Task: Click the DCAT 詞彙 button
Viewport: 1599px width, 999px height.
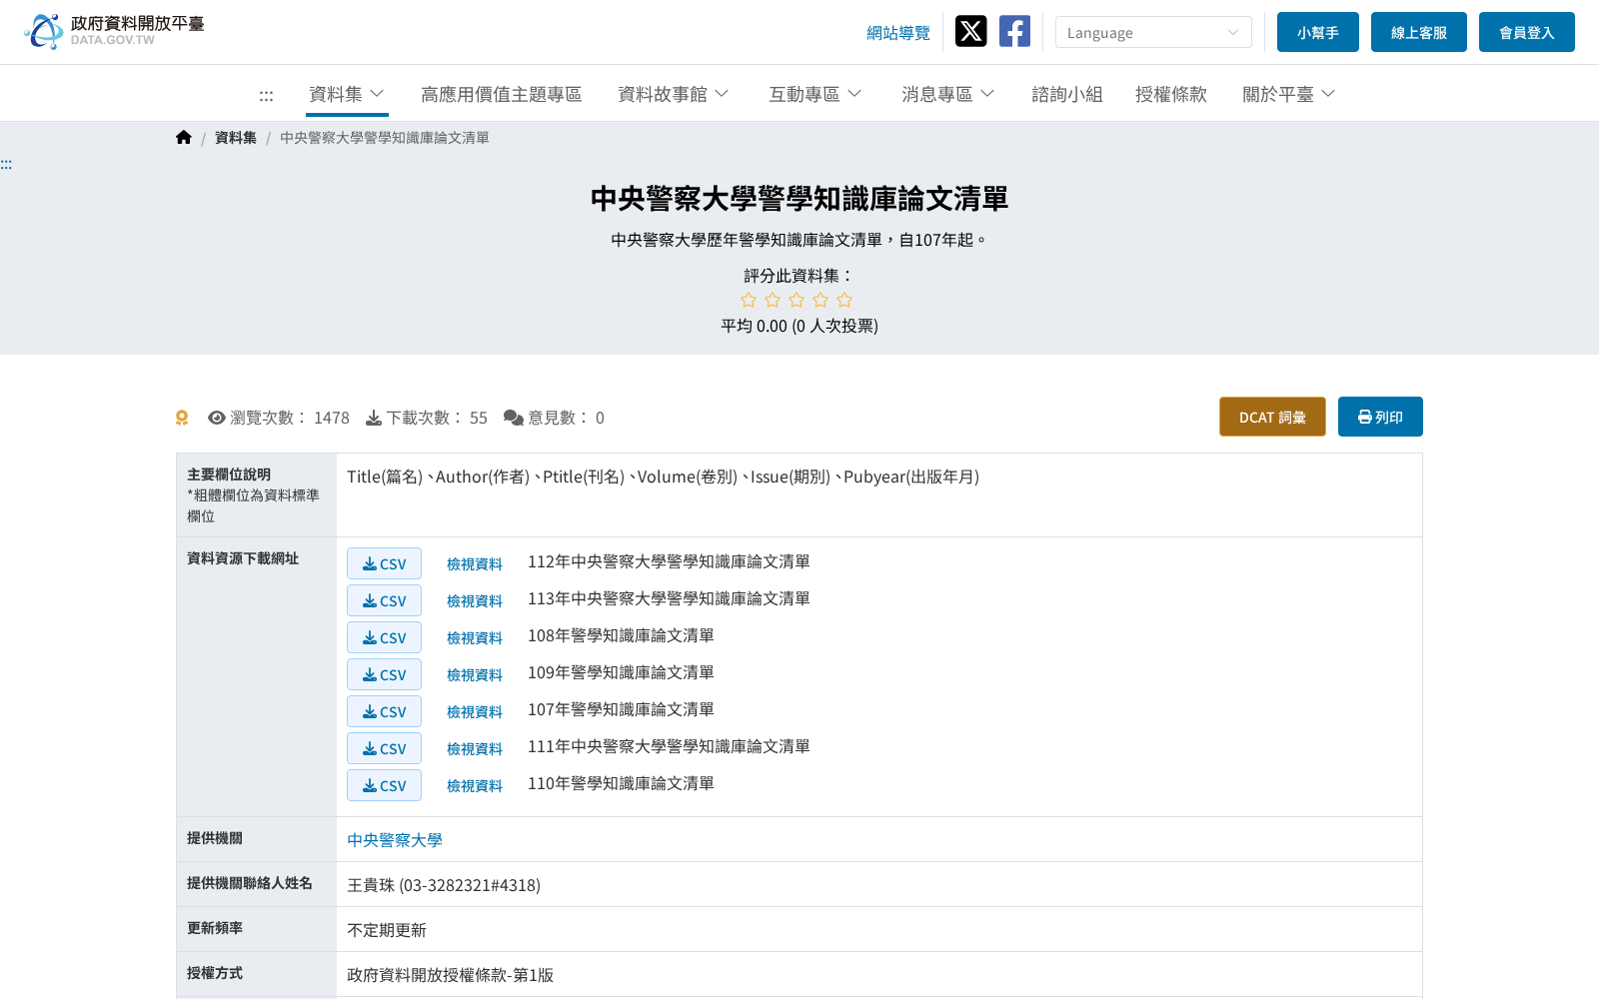Action: tap(1272, 417)
